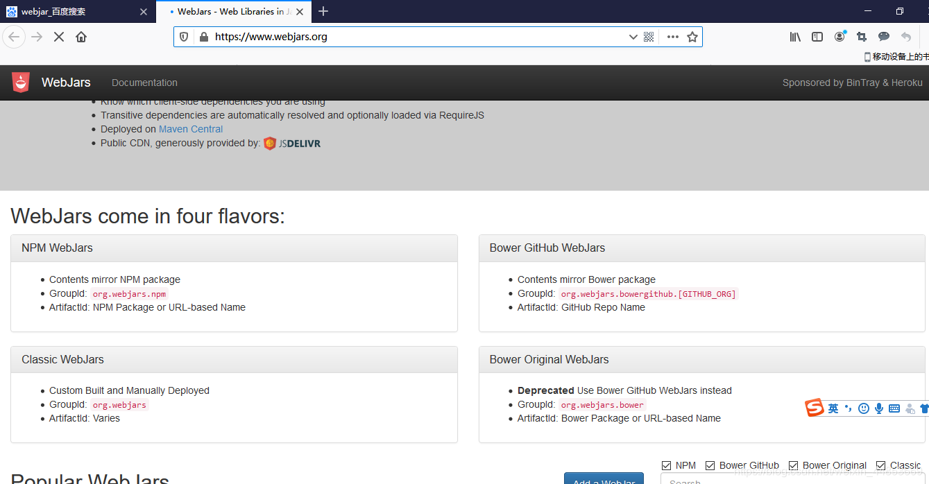Bookmark this page with the star icon
Viewport: 929px width, 484px height.
(692, 37)
